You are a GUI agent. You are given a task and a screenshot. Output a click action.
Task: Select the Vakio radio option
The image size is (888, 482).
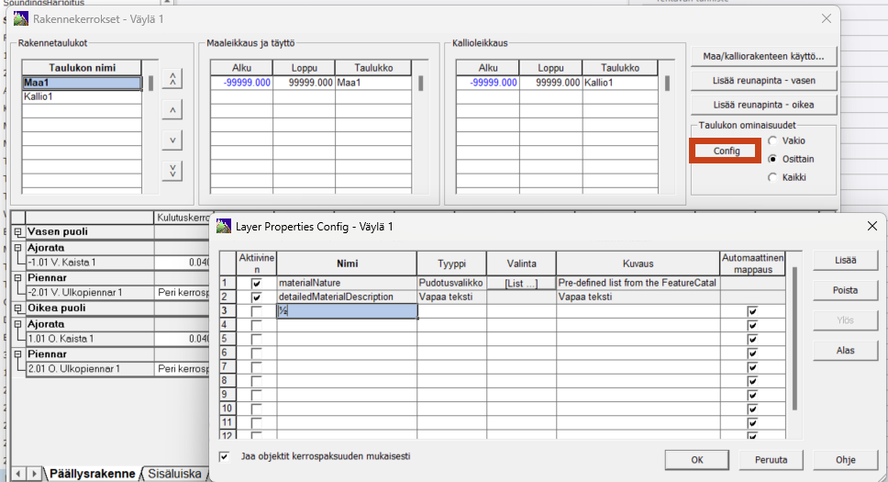(772, 140)
